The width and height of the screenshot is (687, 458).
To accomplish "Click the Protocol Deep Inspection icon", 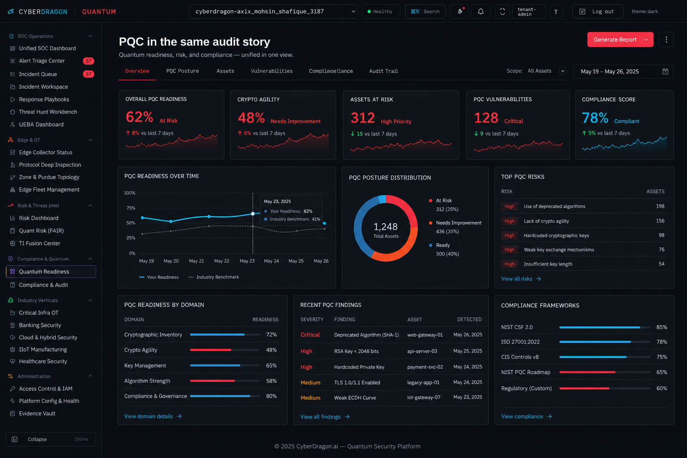I will tap(13, 165).
